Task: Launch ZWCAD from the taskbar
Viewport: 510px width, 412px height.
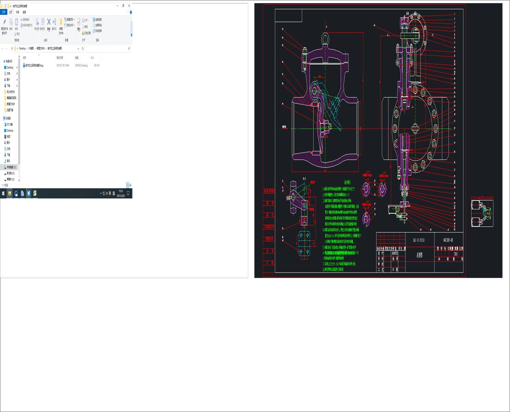Action: (34, 193)
